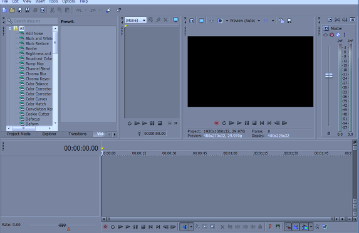Switch to the Explorer tab

pos(49,134)
